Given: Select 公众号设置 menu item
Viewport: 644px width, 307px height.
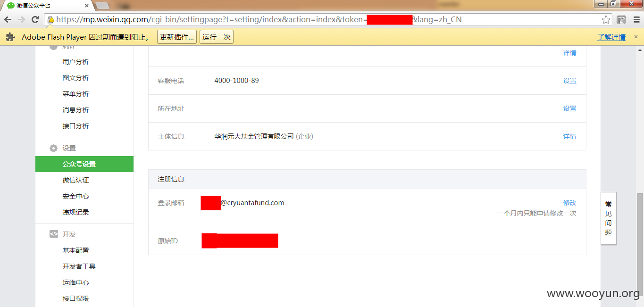Looking at the screenshot, I should point(84,164).
